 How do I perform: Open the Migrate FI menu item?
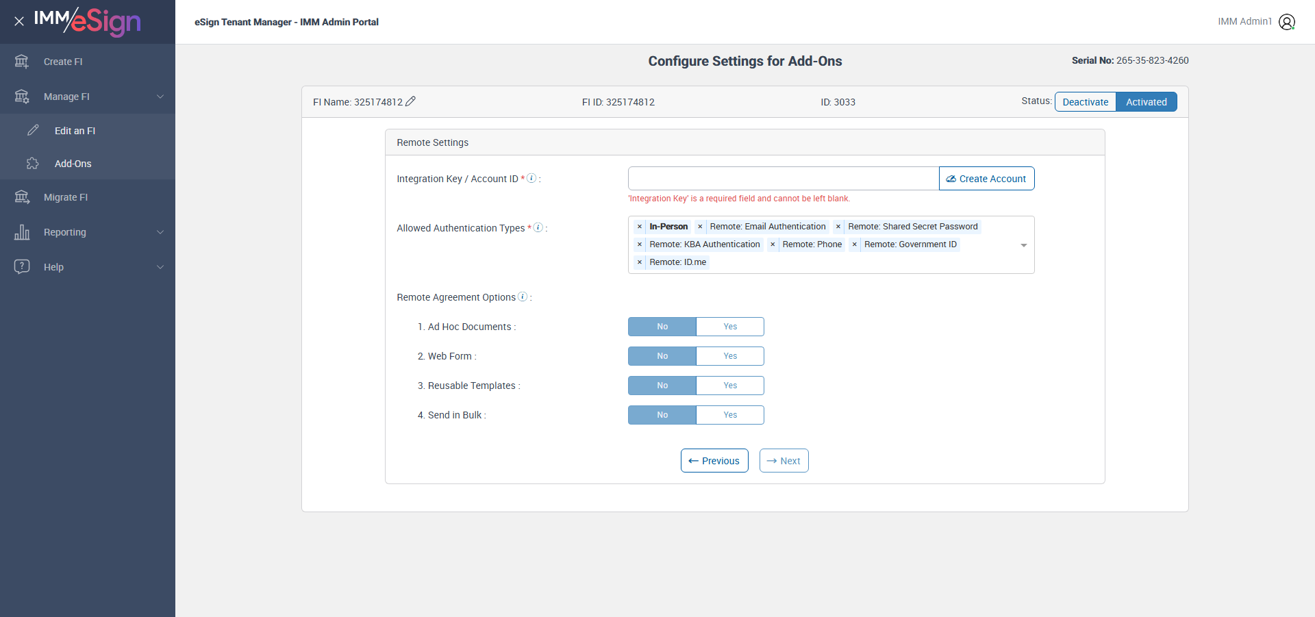[x=88, y=197]
